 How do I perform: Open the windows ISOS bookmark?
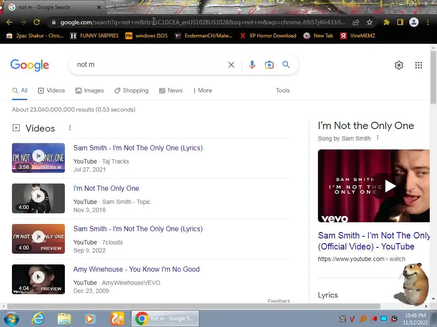(x=147, y=36)
